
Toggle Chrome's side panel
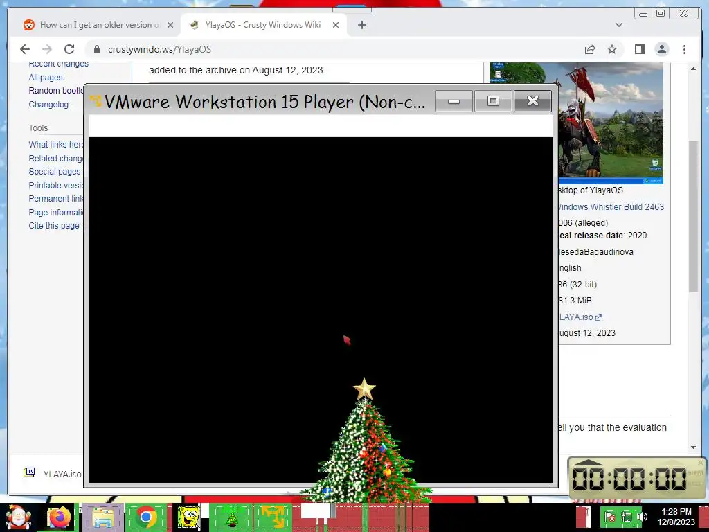[639, 49]
